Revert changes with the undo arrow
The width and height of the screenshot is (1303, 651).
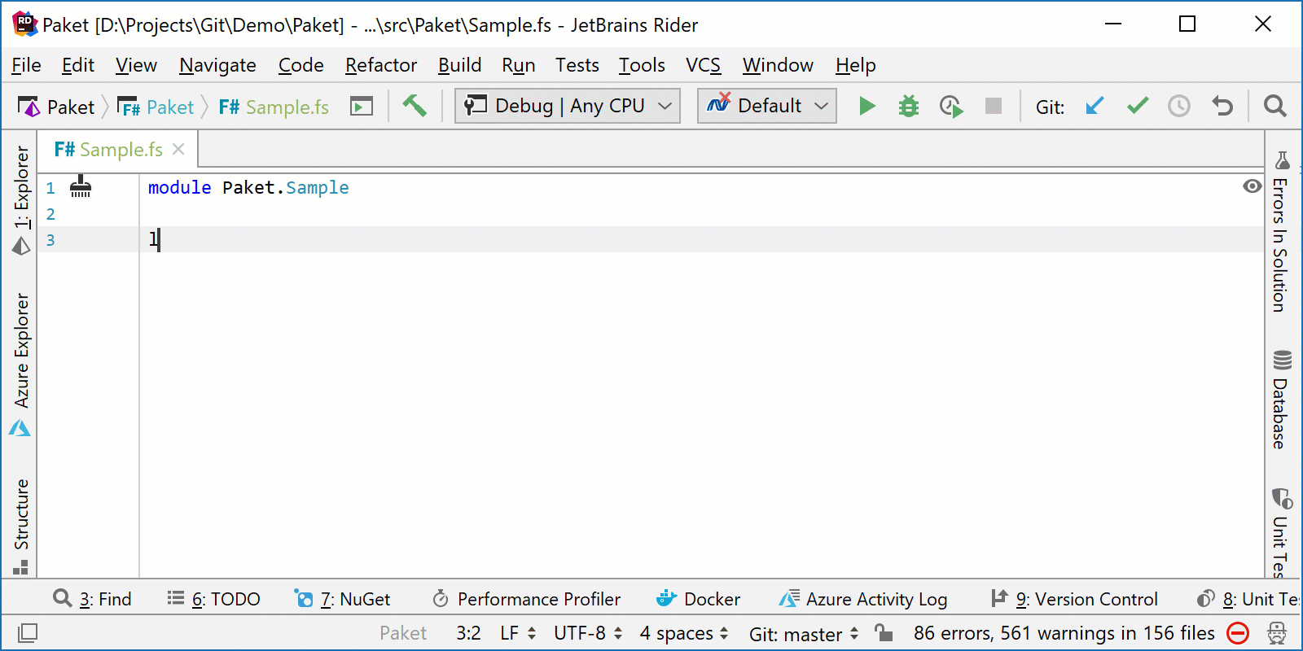click(x=1222, y=106)
